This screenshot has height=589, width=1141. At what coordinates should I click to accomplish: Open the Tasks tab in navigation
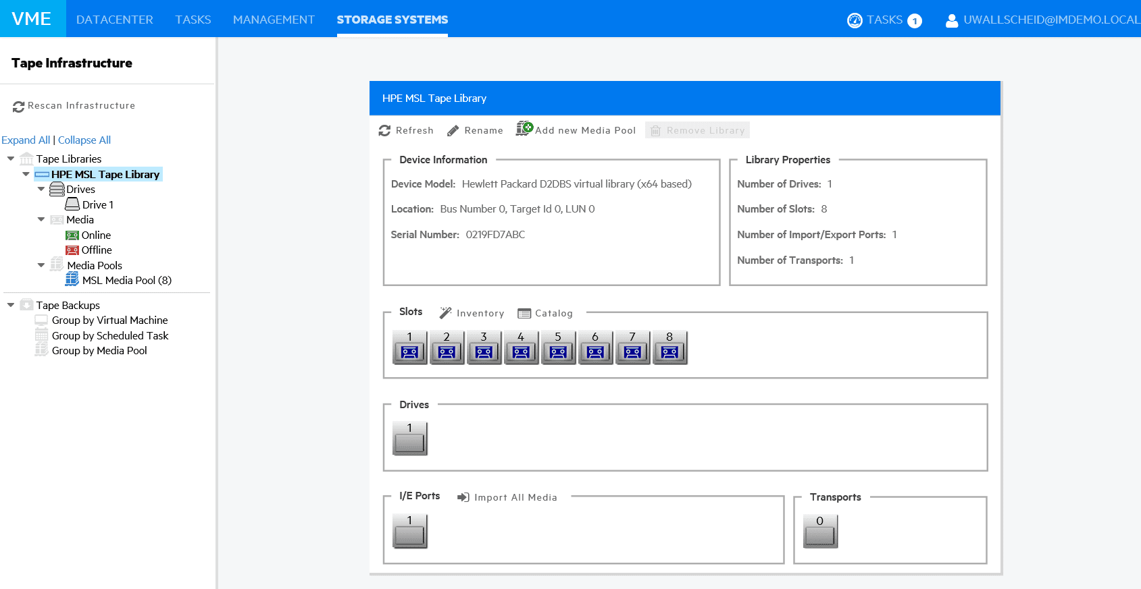click(193, 20)
